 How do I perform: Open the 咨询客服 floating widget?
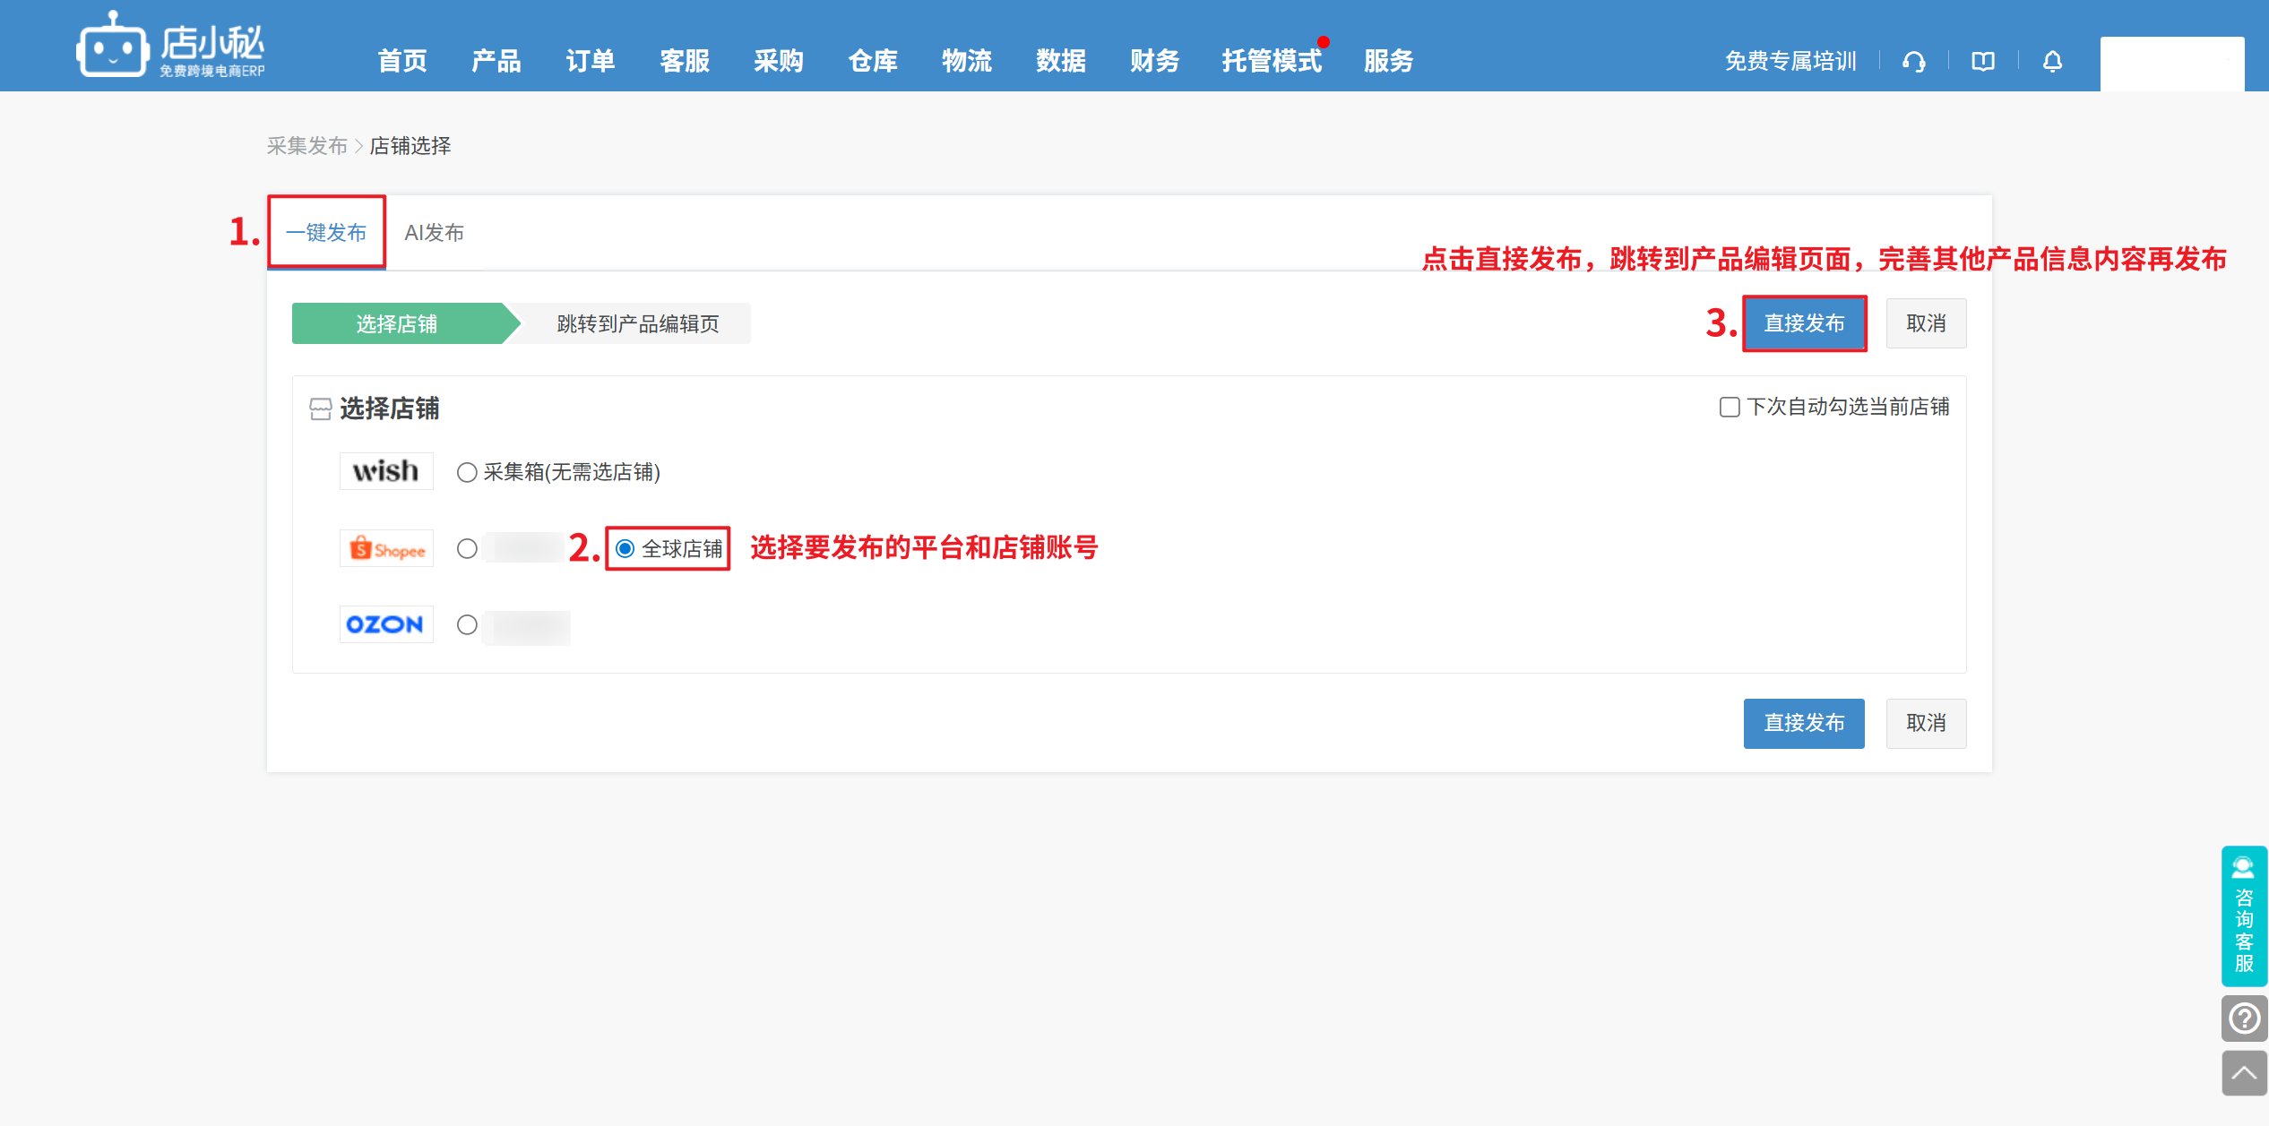(x=2243, y=915)
